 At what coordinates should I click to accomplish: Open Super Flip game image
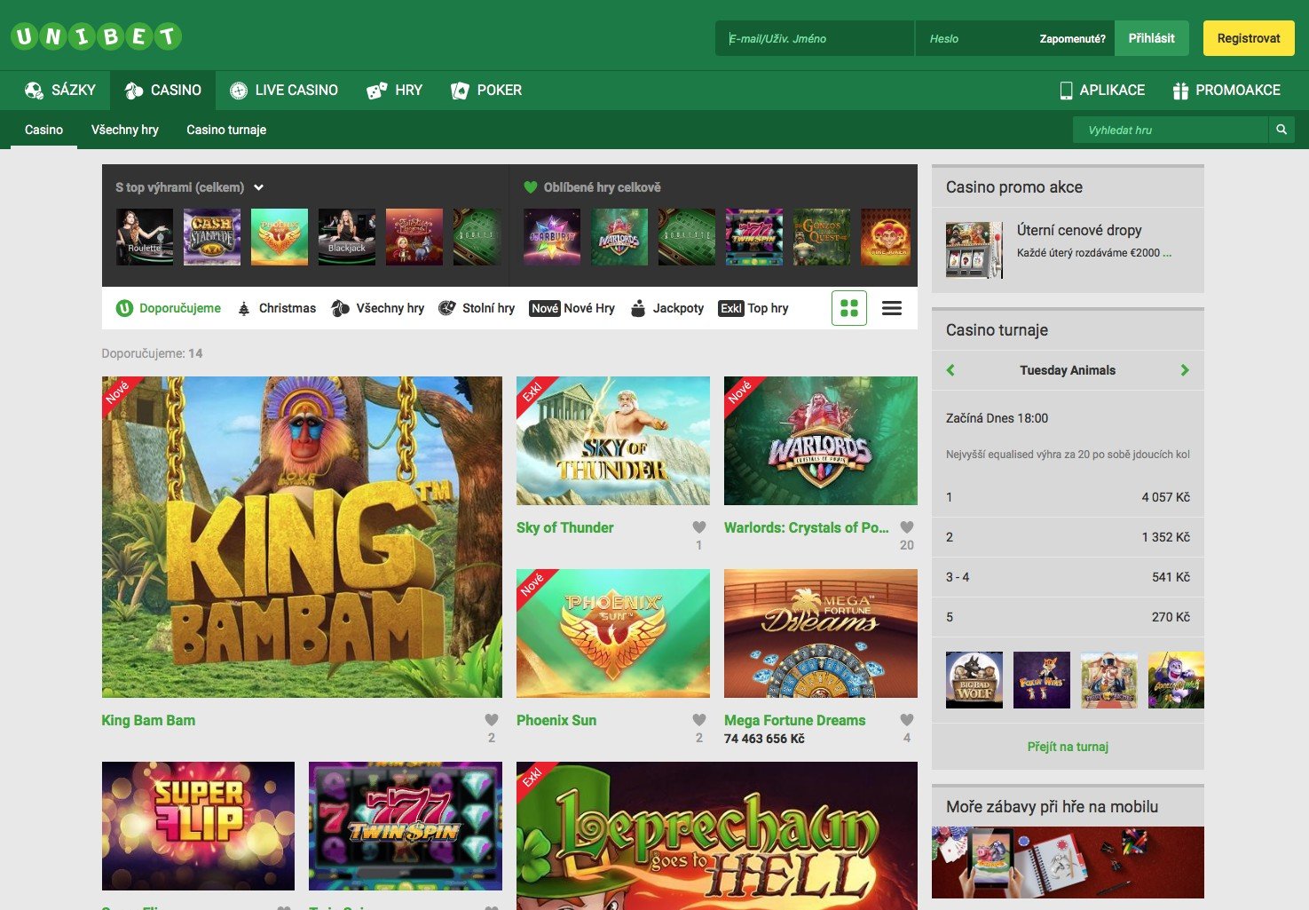tap(198, 826)
